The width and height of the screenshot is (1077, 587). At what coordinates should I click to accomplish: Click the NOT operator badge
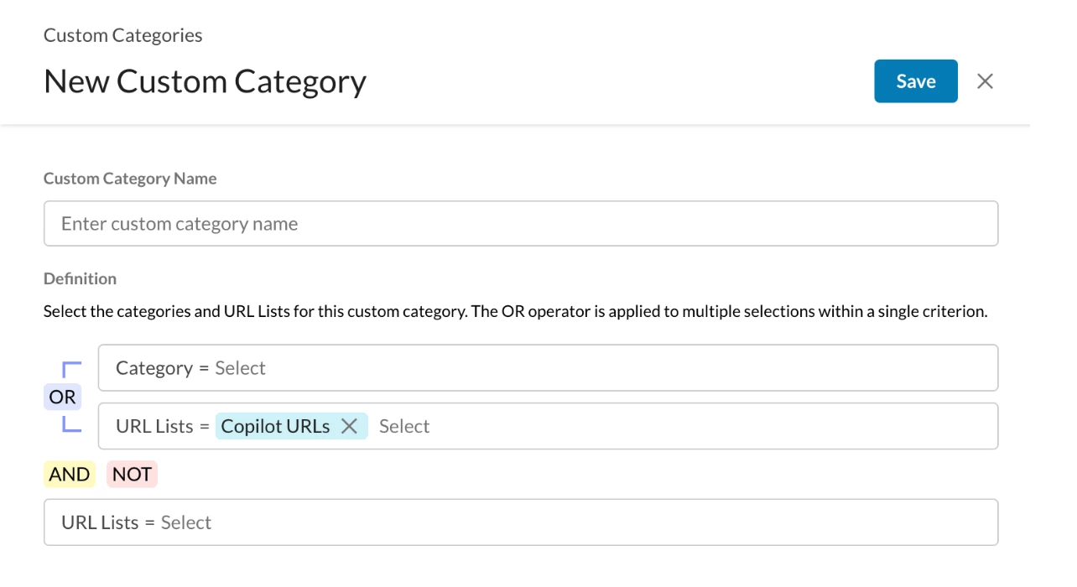(x=132, y=475)
